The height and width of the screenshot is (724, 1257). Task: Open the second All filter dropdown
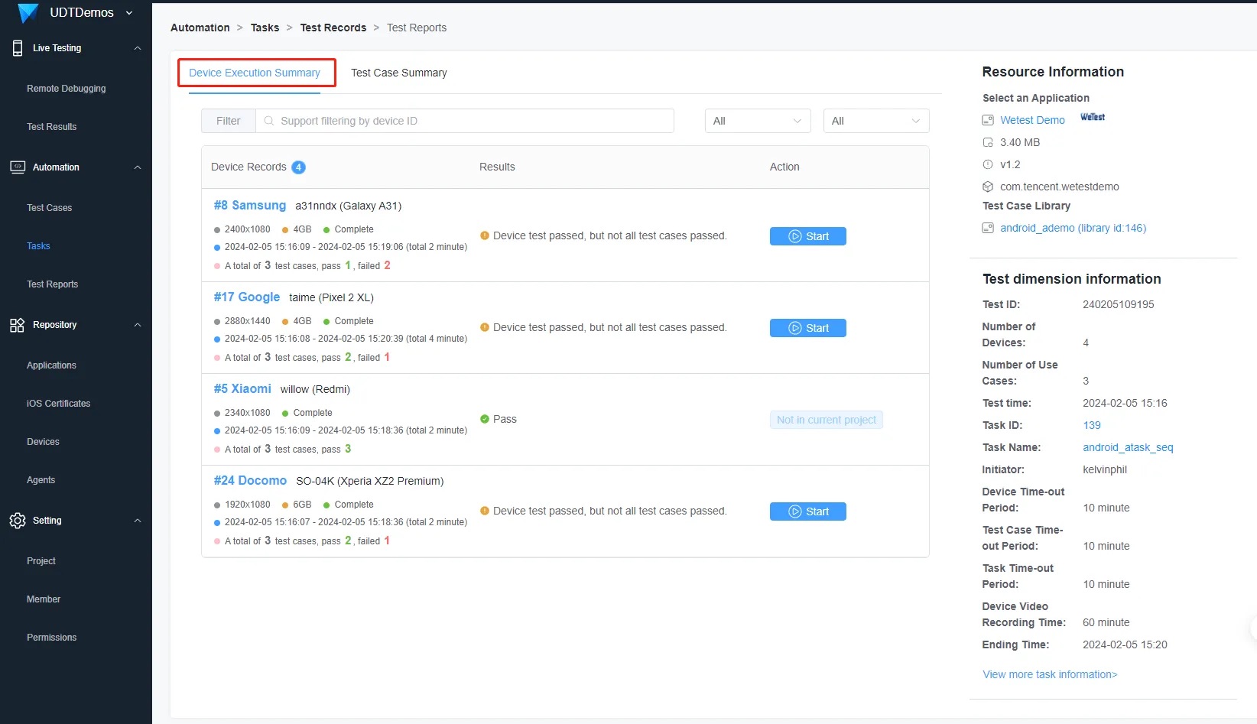[x=876, y=121]
